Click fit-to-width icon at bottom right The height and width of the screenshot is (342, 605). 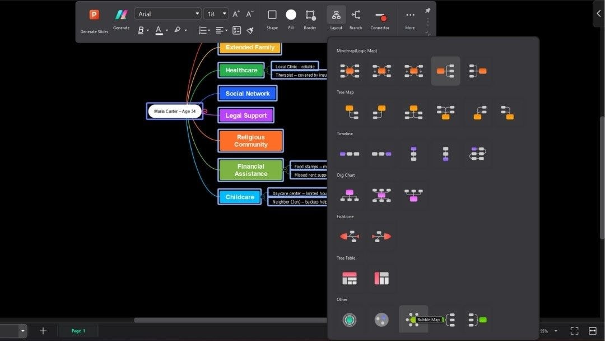[x=593, y=331]
